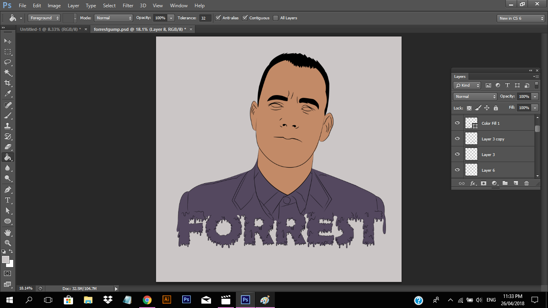This screenshot has width=548, height=308.
Task: Select the Spot Healing Brush tool
Action: [8, 105]
